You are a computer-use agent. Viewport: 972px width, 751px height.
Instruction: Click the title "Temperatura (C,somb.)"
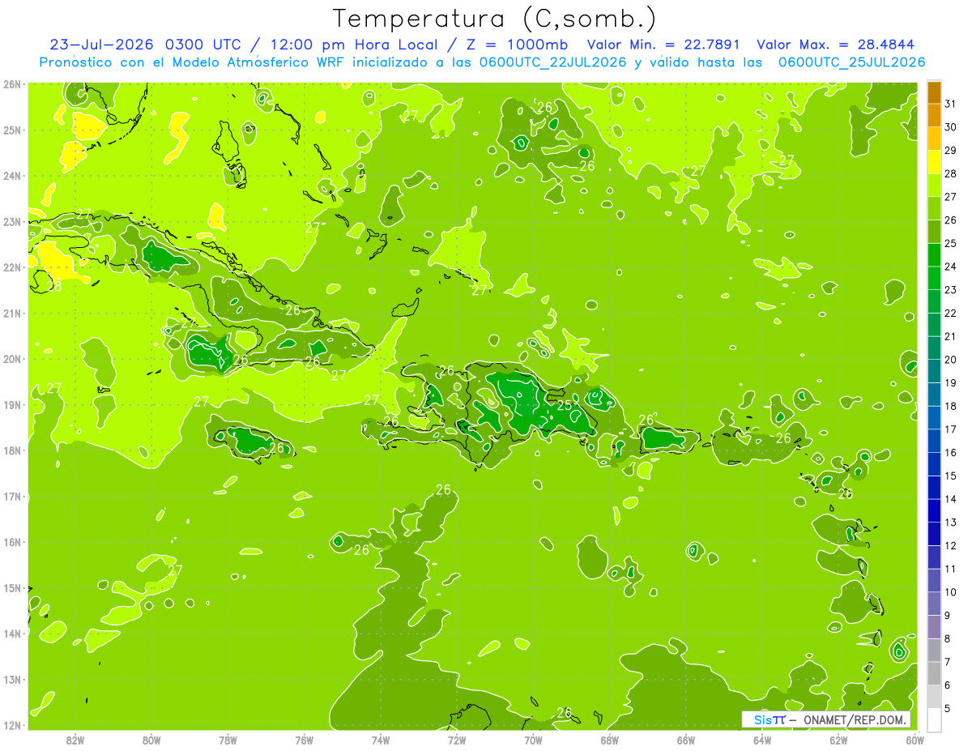494,19
